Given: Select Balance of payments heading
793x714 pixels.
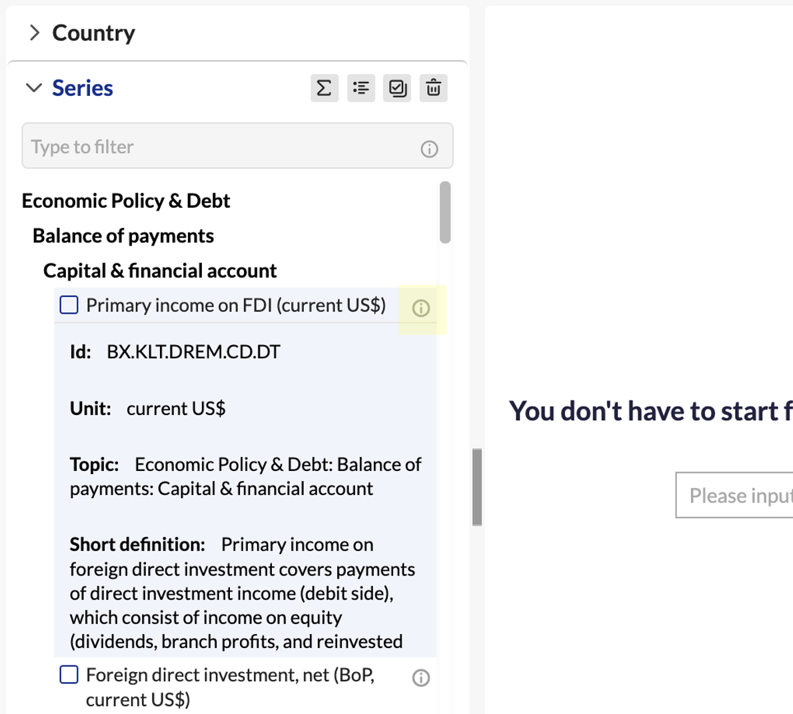Looking at the screenshot, I should point(123,236).
